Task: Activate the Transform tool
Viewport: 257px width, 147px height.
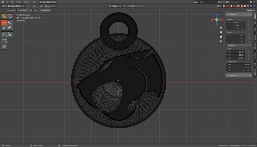Action: pyautogui.click(x=10, y=28)
